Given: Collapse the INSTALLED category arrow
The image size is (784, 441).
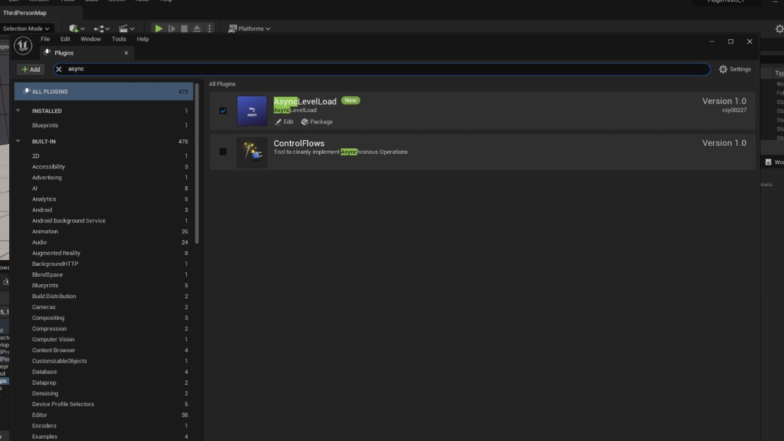Looking at the screenshot, I should coord(18,111).
